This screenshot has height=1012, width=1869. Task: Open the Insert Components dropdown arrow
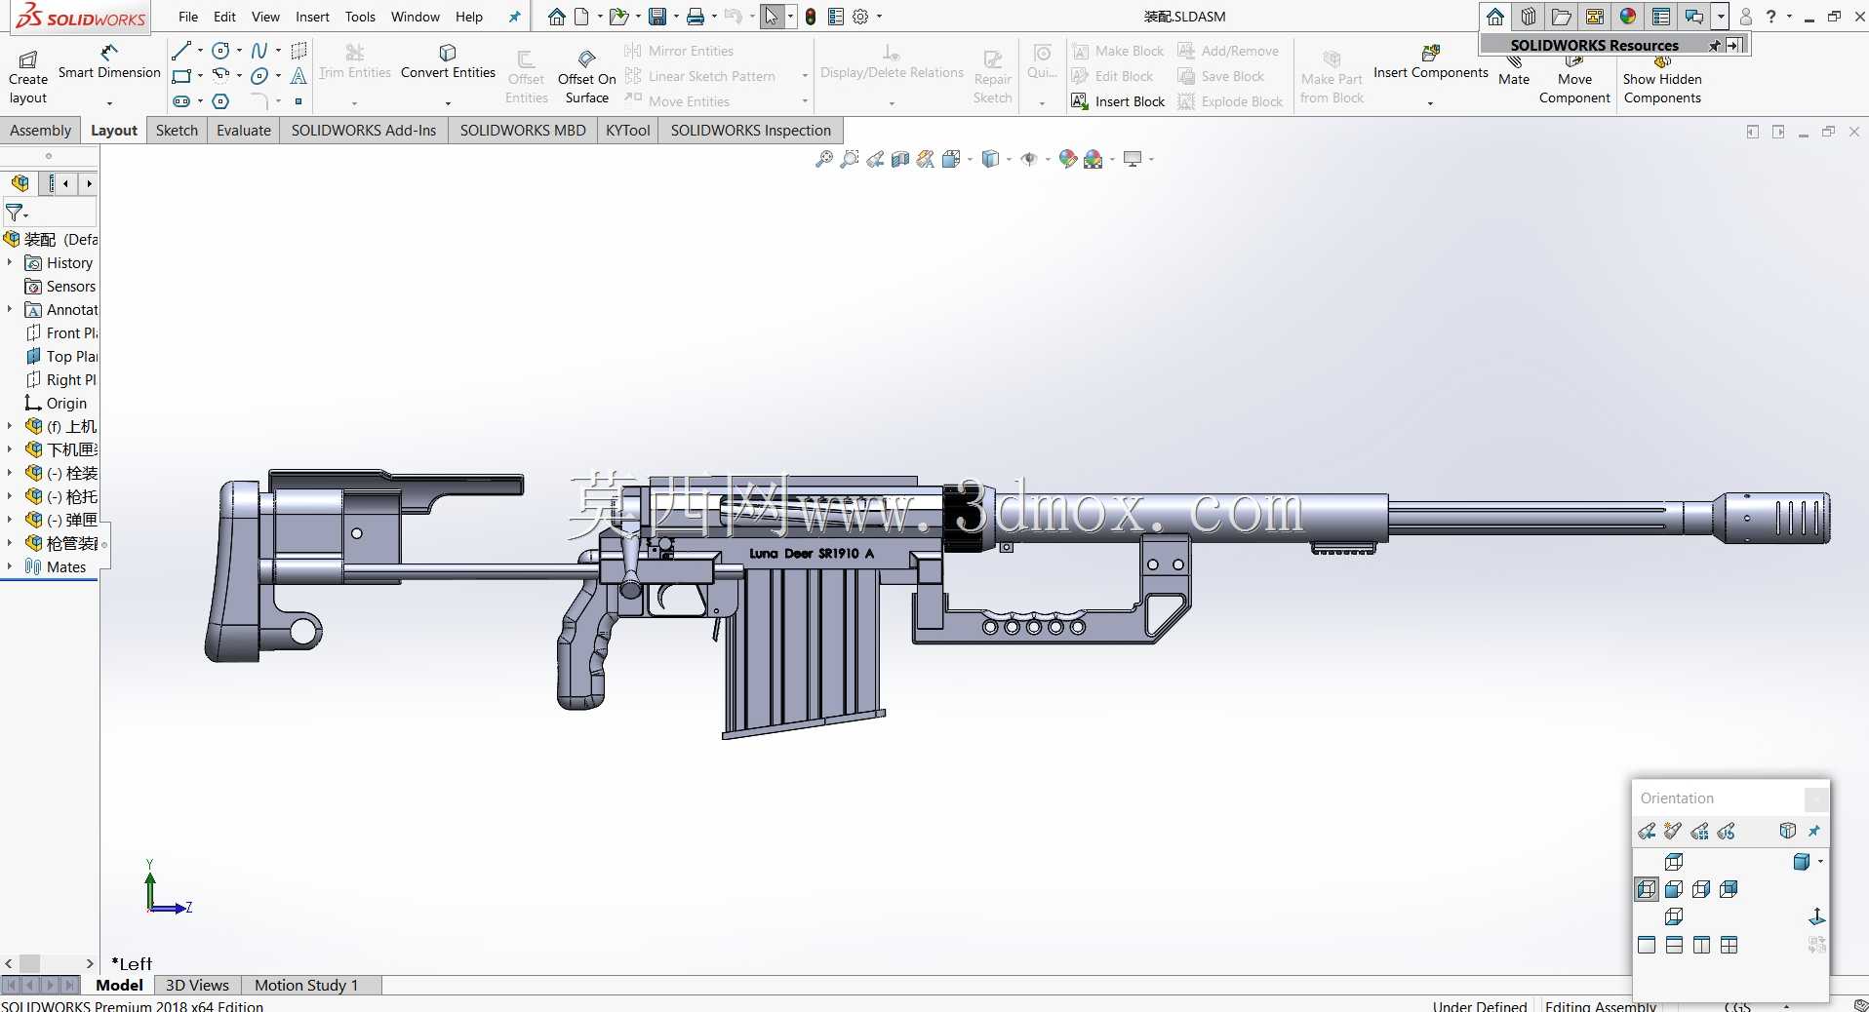[1430, 102]
